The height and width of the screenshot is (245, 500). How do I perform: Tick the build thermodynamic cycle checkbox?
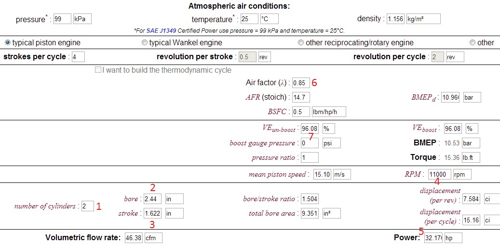tap(98, 70)
